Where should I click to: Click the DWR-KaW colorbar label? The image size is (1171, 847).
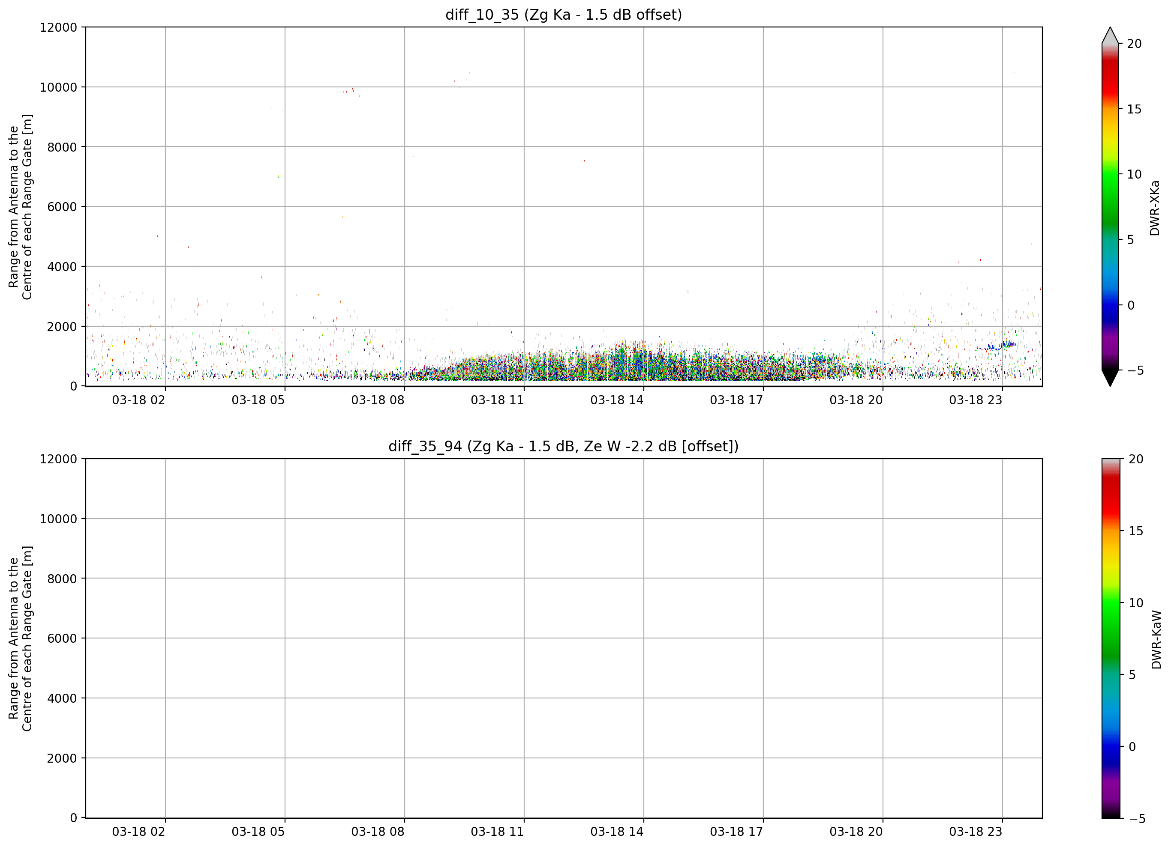click(1156, 640)
